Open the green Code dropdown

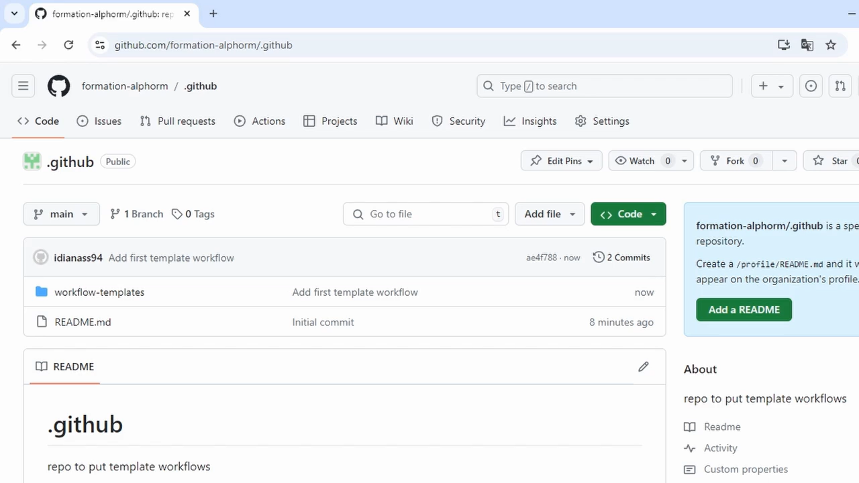pos(627,213)
